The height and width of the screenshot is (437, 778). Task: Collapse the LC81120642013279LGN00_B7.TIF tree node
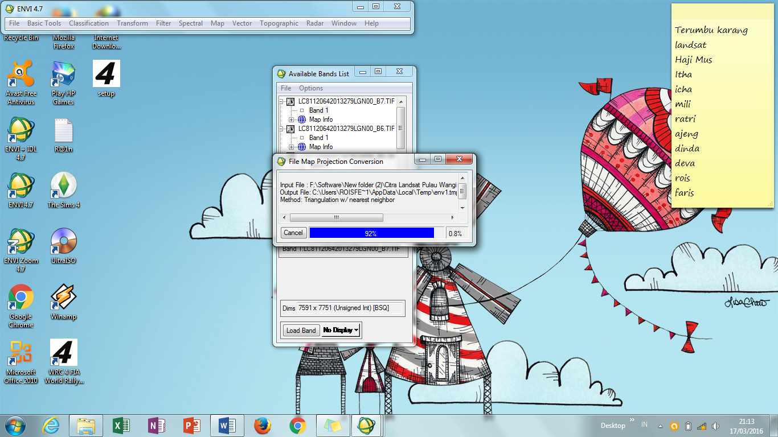click(x=281, y=101)
